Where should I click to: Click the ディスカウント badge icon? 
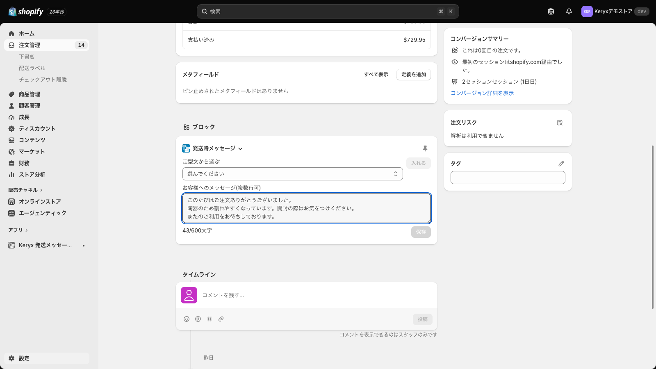(x=11, y=129)
